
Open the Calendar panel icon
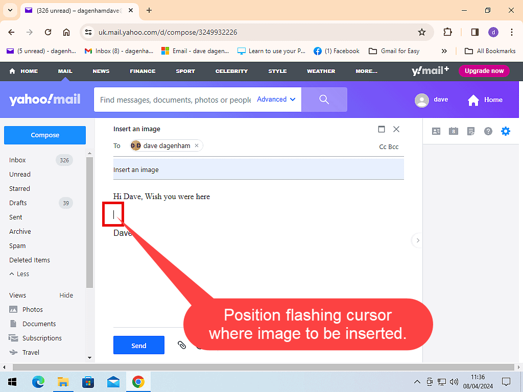[454, 131]
